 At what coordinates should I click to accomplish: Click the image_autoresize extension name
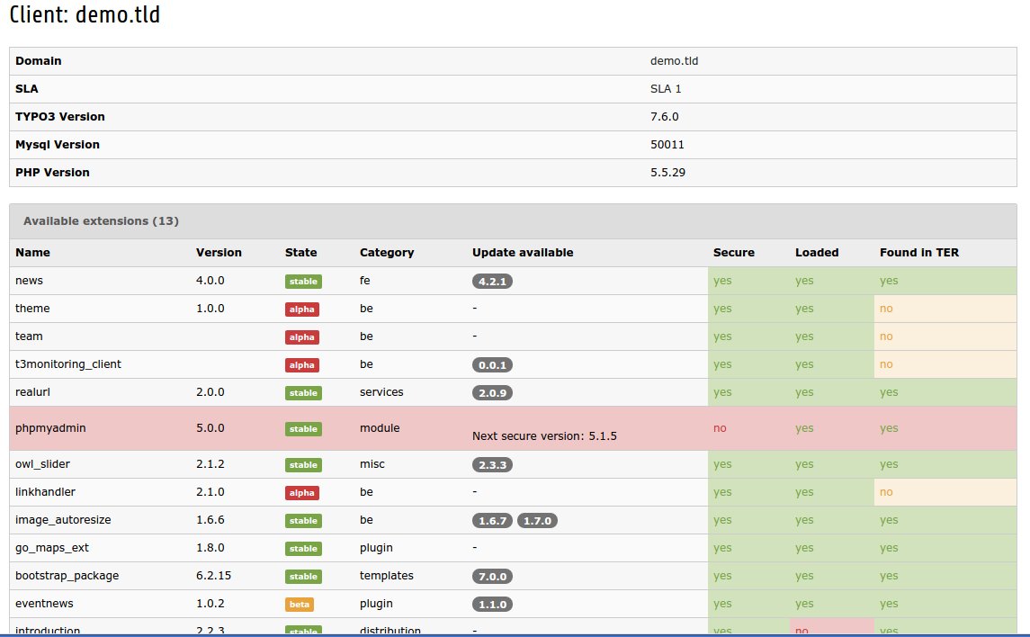pos(63,520)
